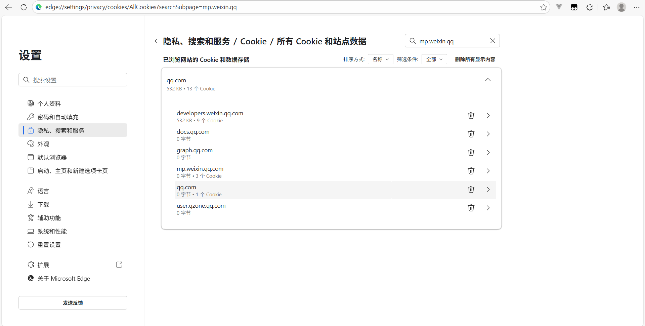Open the Extensions puzzle icon
The width and height of the screenshot is (645, 326).
(x=590, y=7)
